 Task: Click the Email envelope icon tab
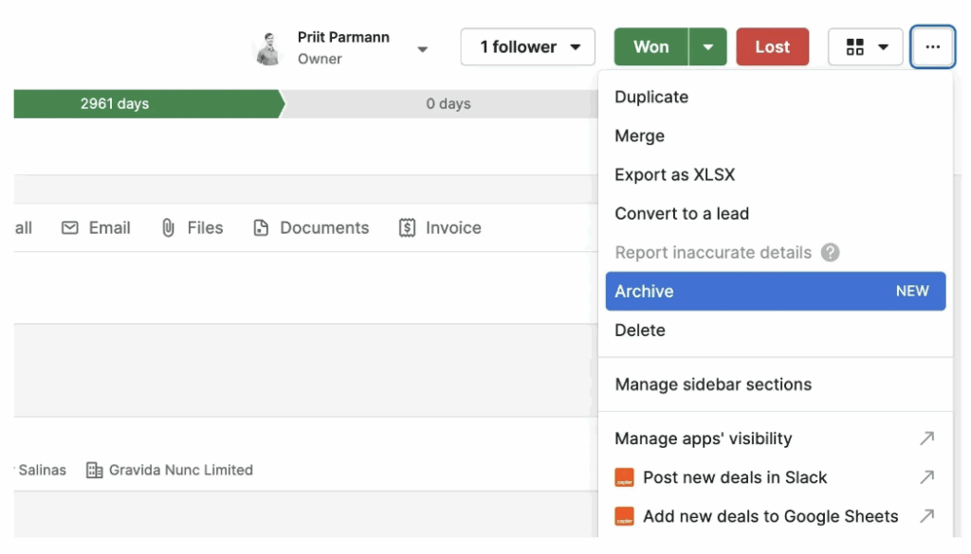pos(70,227)
